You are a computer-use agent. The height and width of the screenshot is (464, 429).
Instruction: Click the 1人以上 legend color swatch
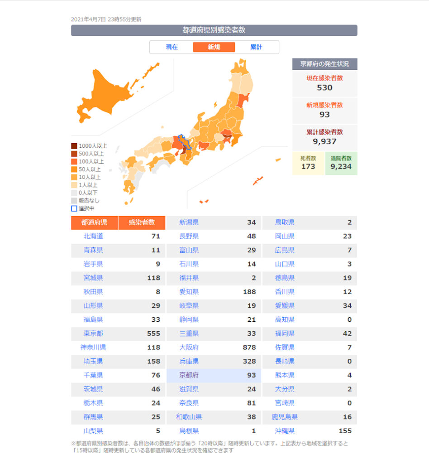74,185
